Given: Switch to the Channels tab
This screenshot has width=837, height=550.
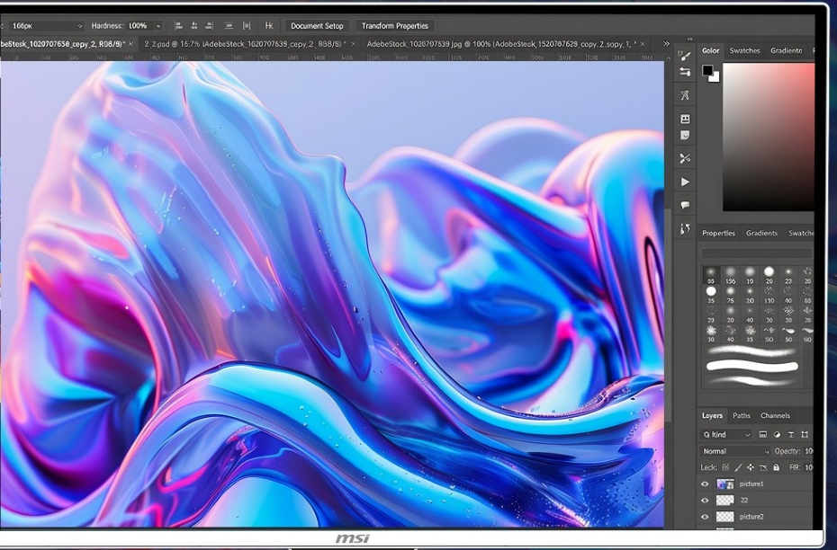Looking at the screenshot, I should [775, 416].
